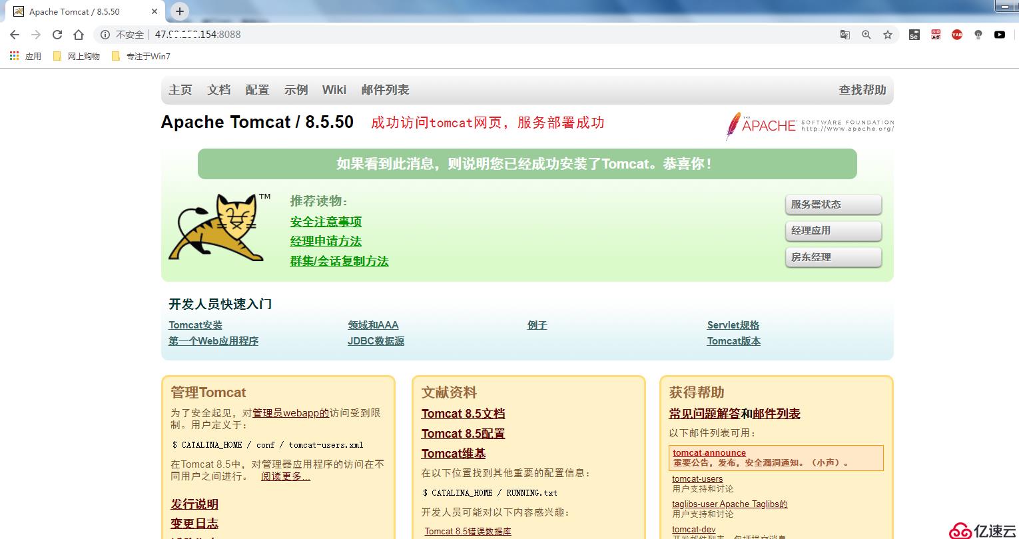The image size is (1019, 539).
Task: Select the Apache Tomcat / 8.5.50 tab
Action: (x=83, y=11)
